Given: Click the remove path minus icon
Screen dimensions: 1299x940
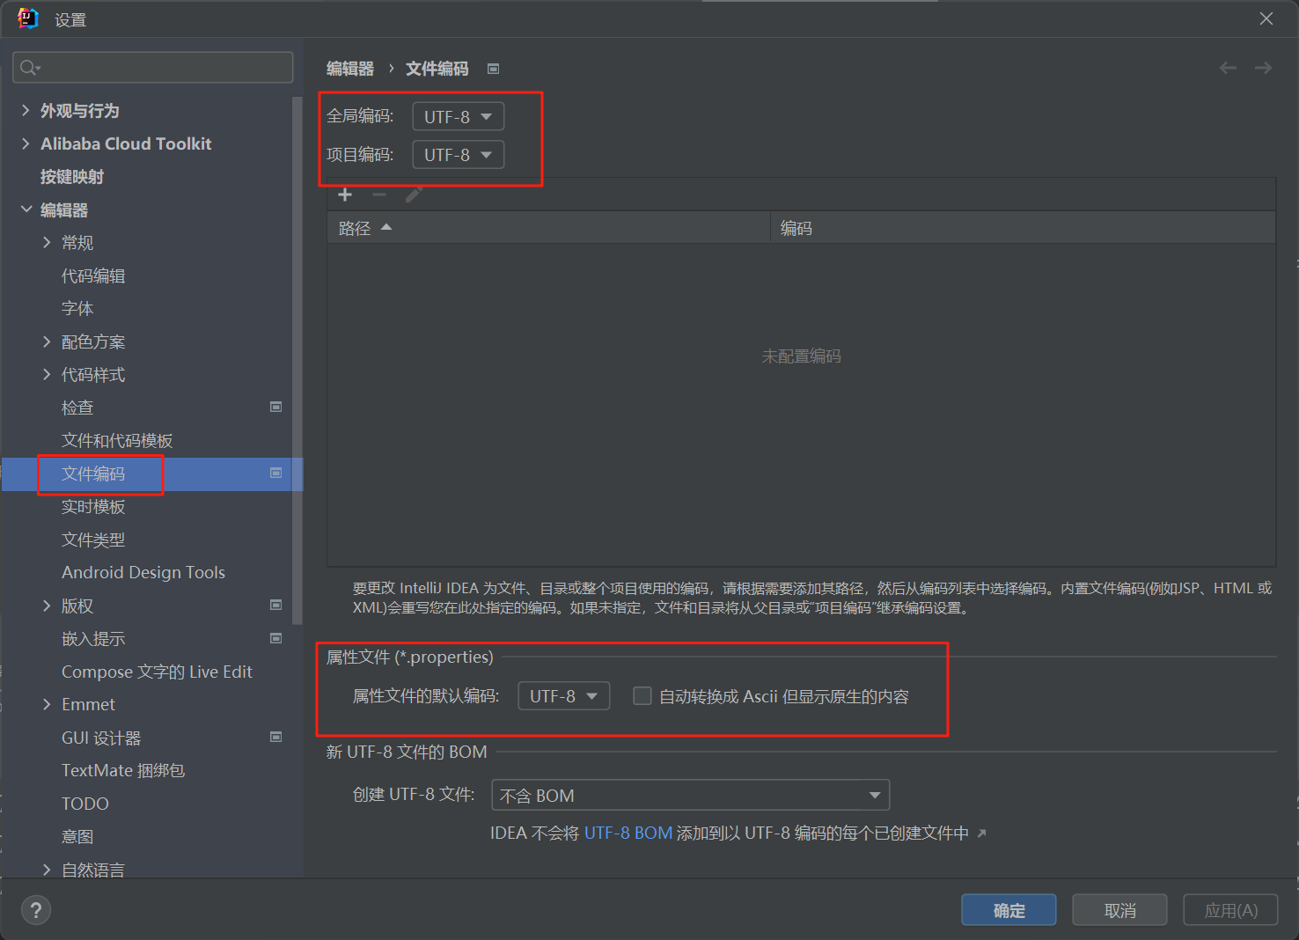Looking at the screenshot, I should [x=379, y=195].
